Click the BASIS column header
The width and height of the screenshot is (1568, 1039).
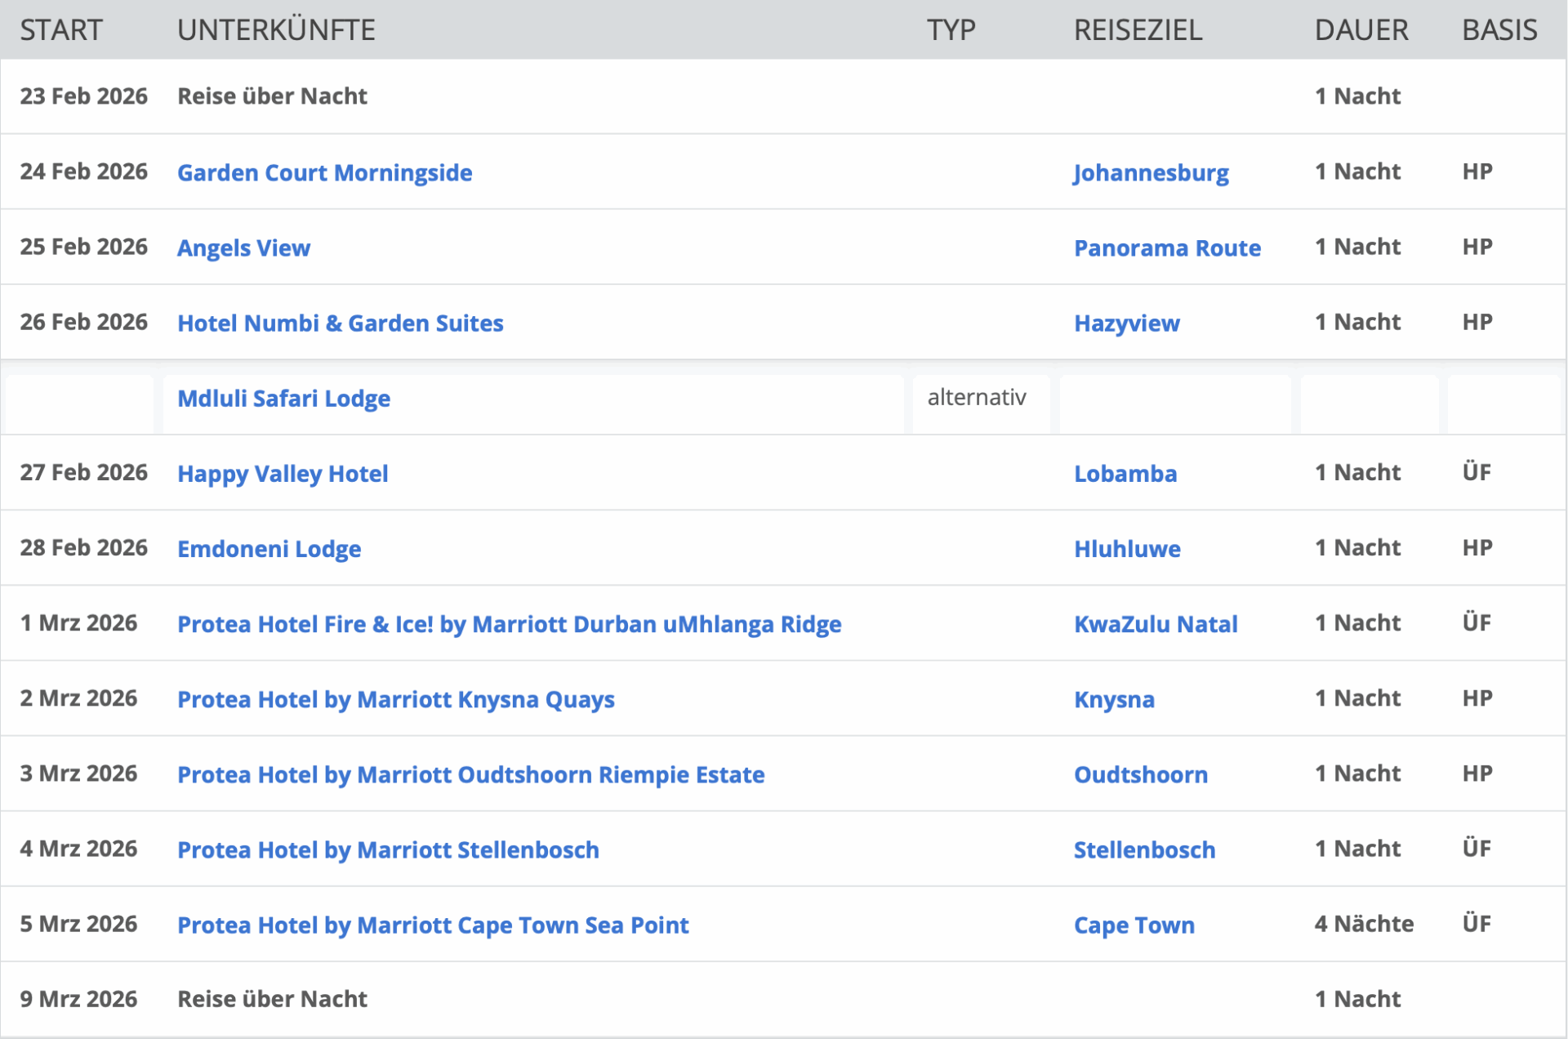coord(1499,30)
